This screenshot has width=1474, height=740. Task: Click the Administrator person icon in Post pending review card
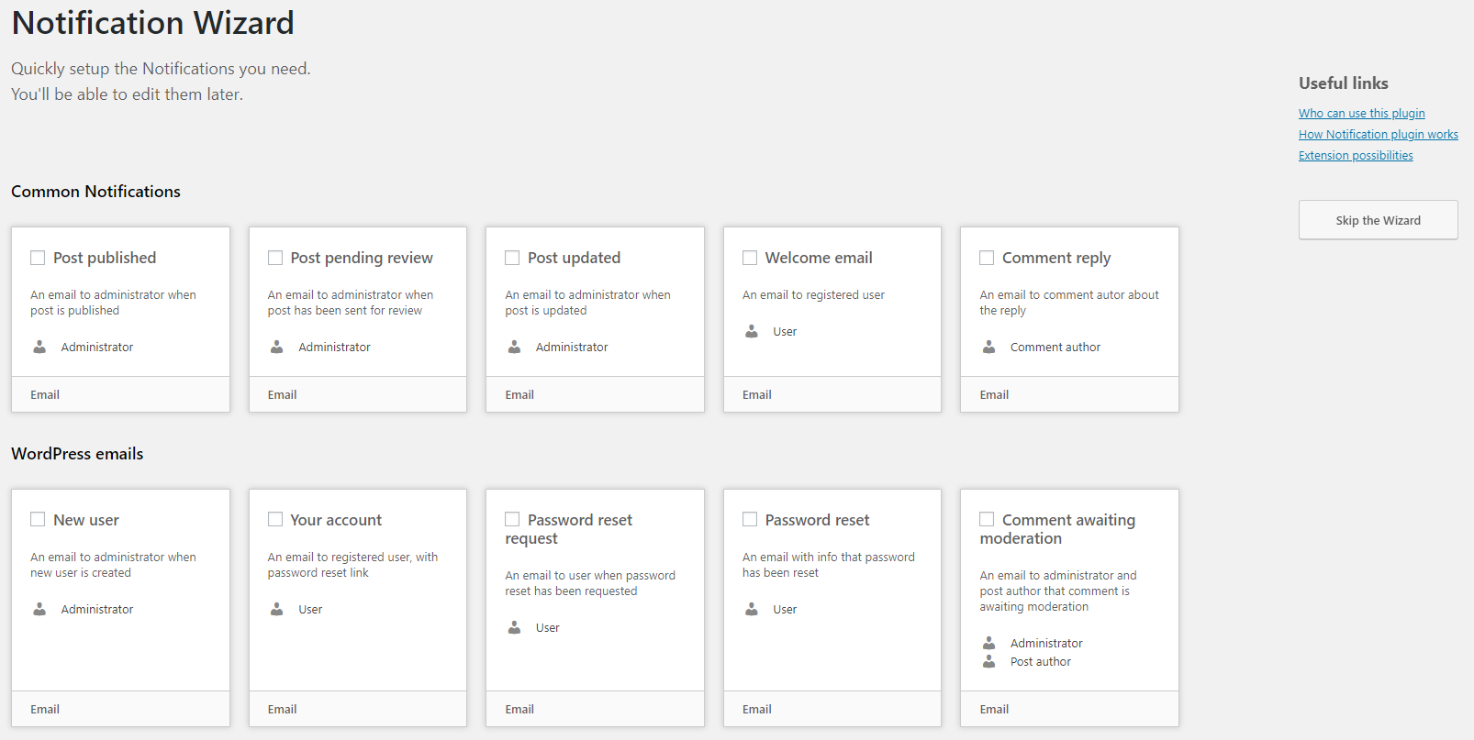277,347
